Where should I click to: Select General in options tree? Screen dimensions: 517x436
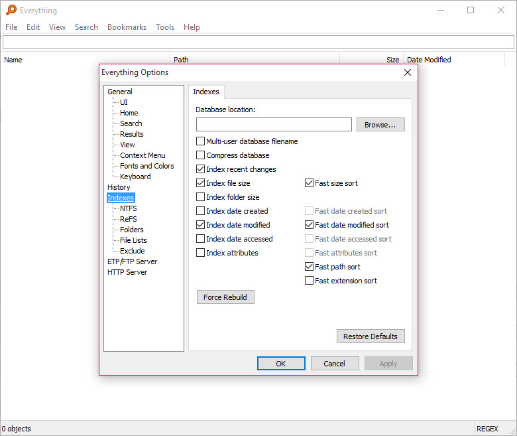point(120,92)
